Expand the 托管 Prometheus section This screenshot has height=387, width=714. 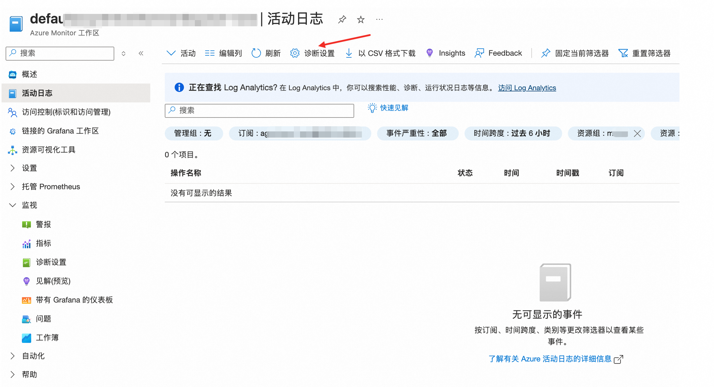[x=12, y=187]
